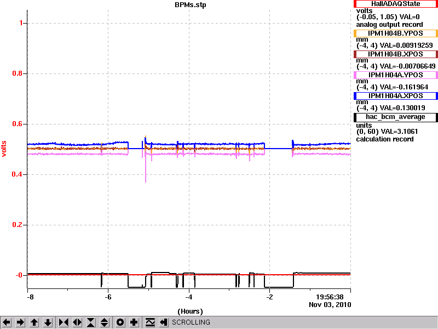Pan the plot up with the up arrow

[34, 322]
